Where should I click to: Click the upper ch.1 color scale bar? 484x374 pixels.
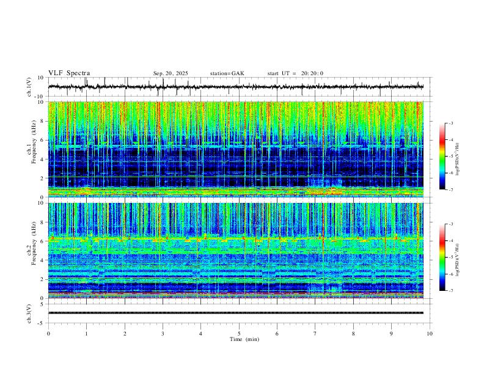[x=442, y=156]
